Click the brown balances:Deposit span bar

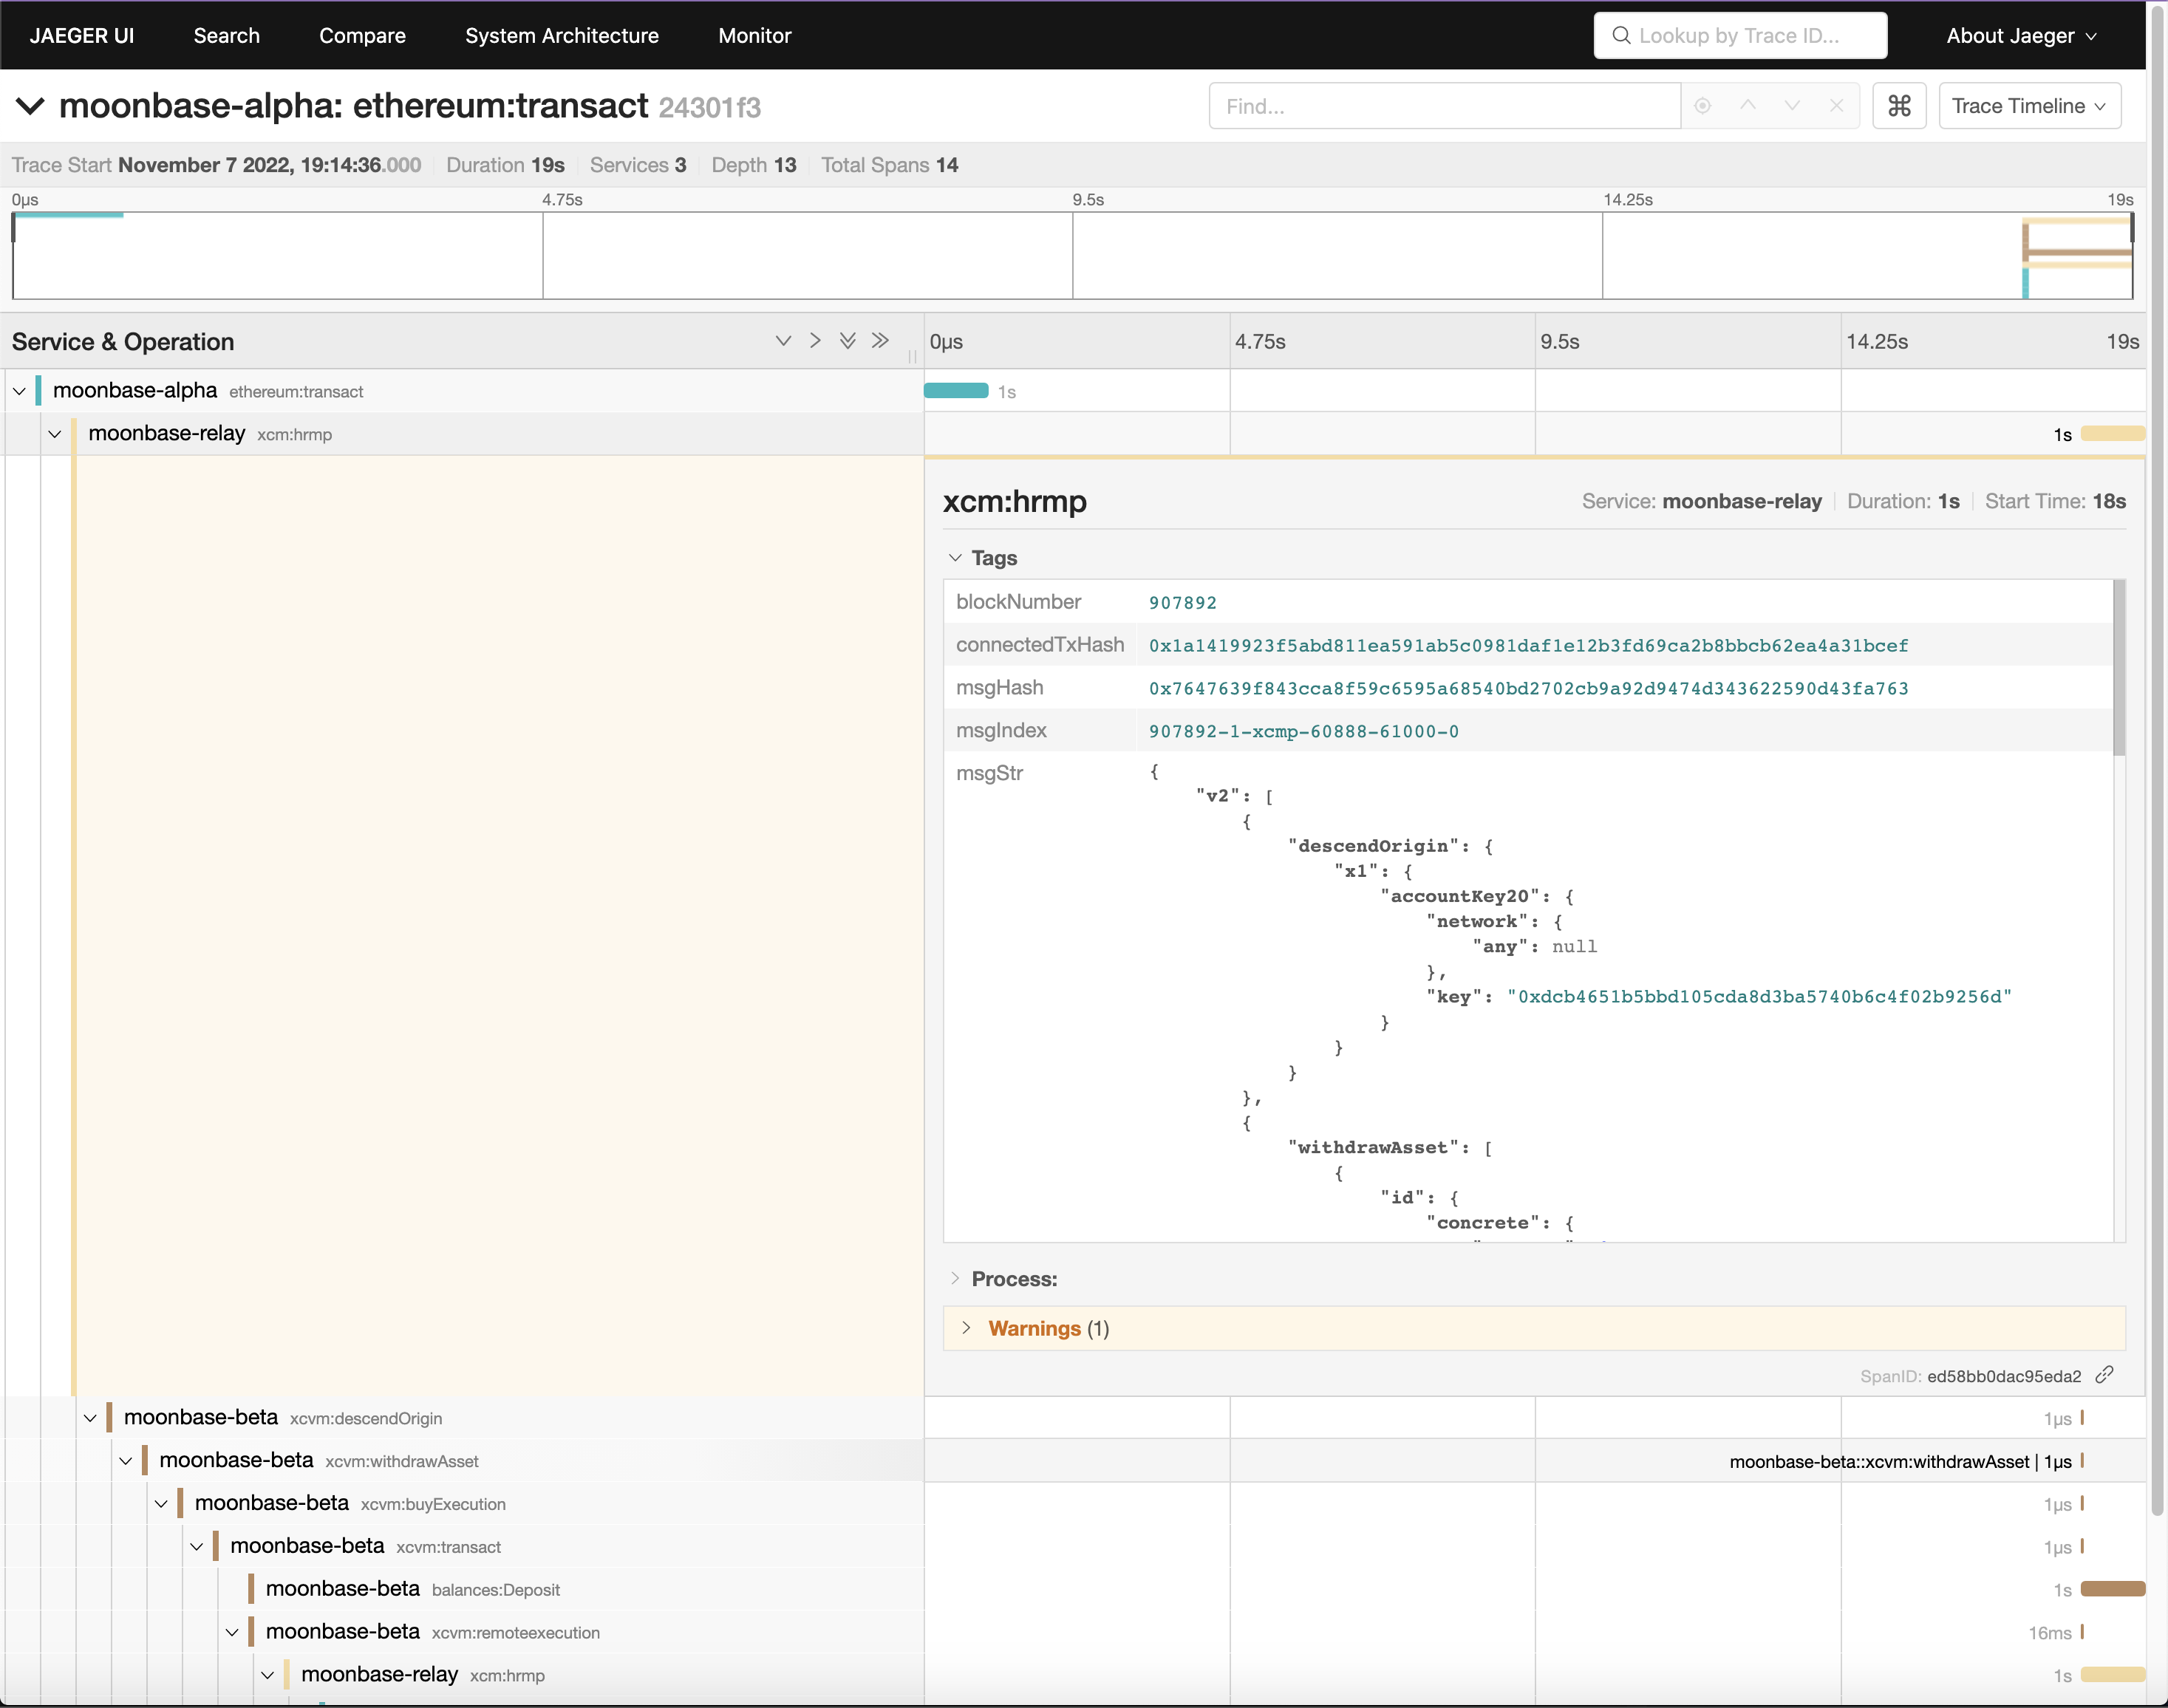pos(2113,1589)
